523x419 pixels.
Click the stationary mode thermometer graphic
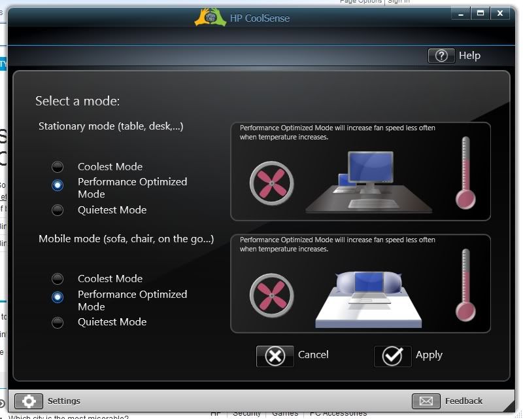click(x=465, y=173)
